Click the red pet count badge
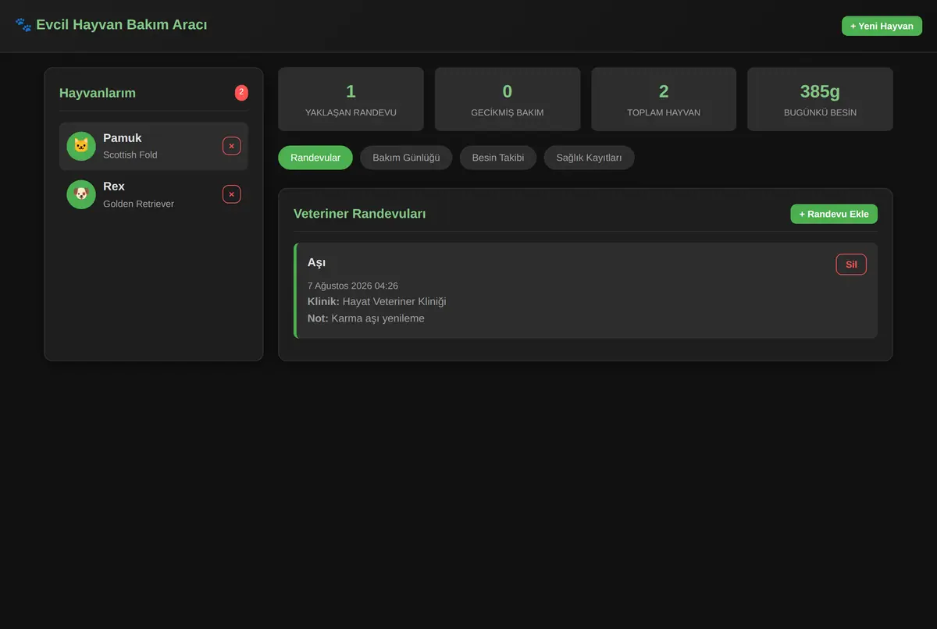 pos(241,93)
